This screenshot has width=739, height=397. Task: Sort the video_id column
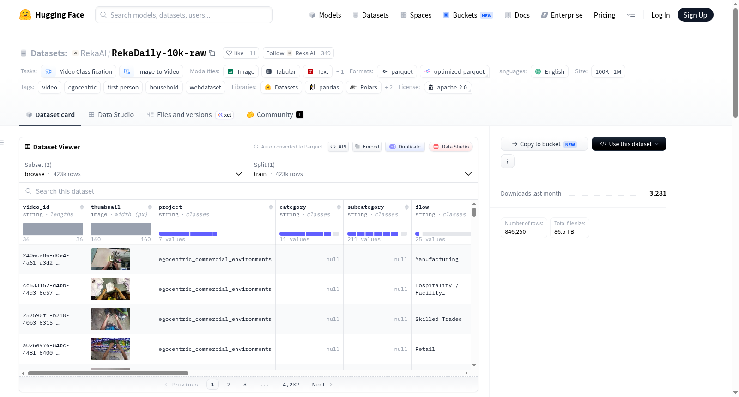pyautogui.click(x=82, y=207)
